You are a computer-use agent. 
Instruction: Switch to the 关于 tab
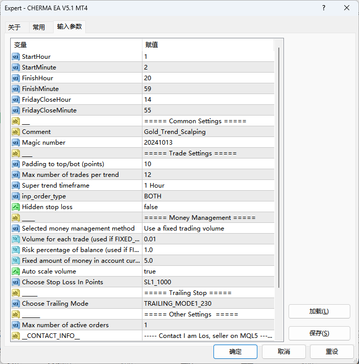pyautogui.click(x=14, y=28)
